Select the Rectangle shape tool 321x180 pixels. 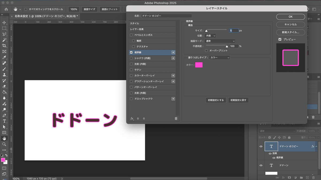pyautogui.click(x=4, y=133)
